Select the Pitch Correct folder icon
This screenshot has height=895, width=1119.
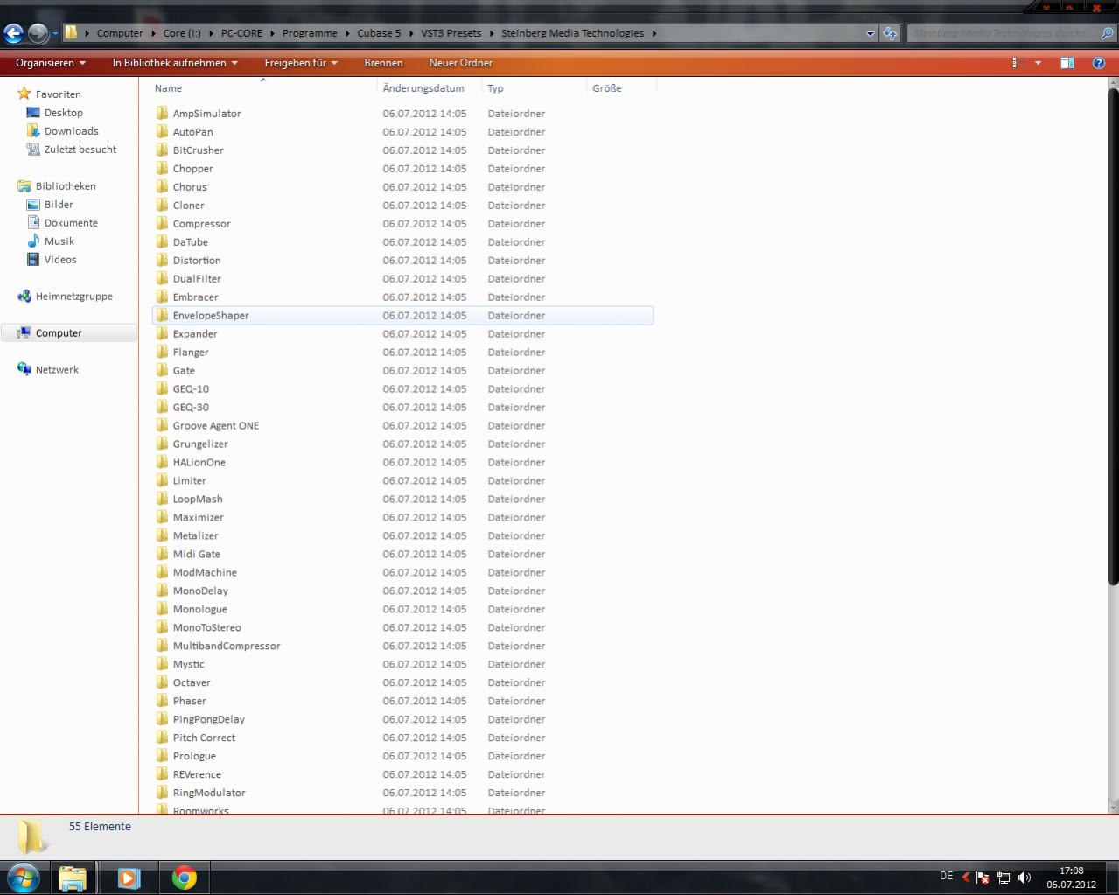162,738
